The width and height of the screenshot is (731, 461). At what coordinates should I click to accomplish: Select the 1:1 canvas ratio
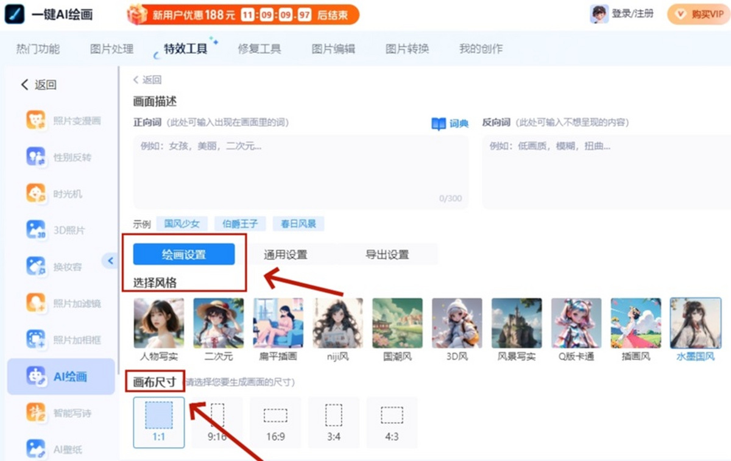[x=158, y=422]
